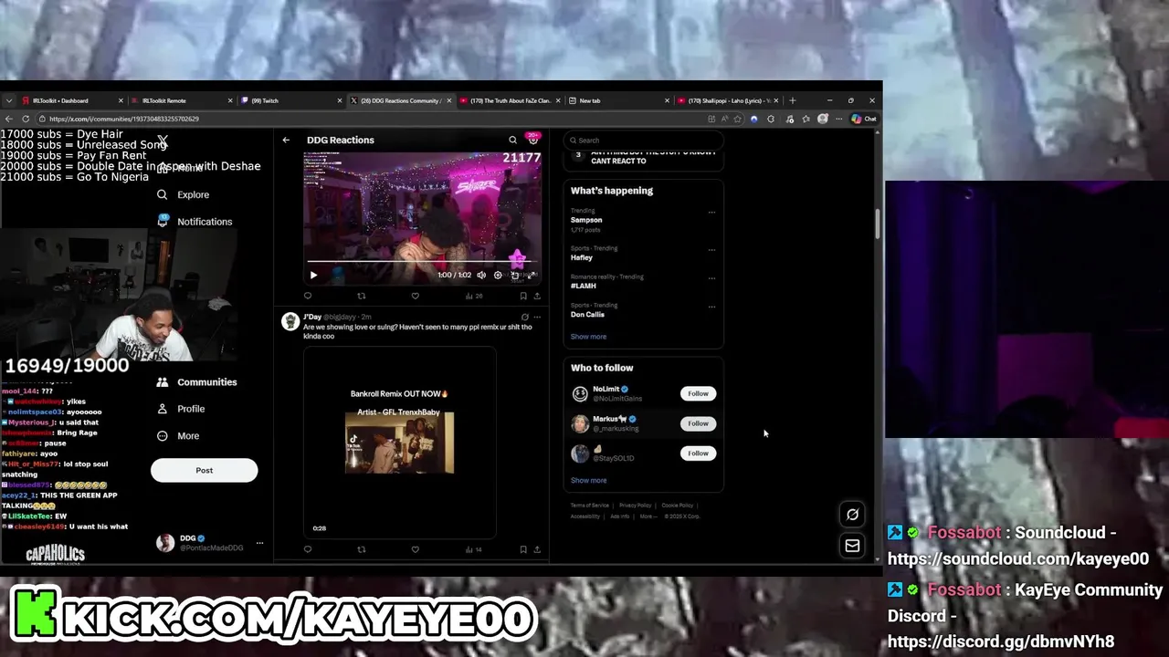
Task: Open DDG account switcher menu
Action: 209,543
